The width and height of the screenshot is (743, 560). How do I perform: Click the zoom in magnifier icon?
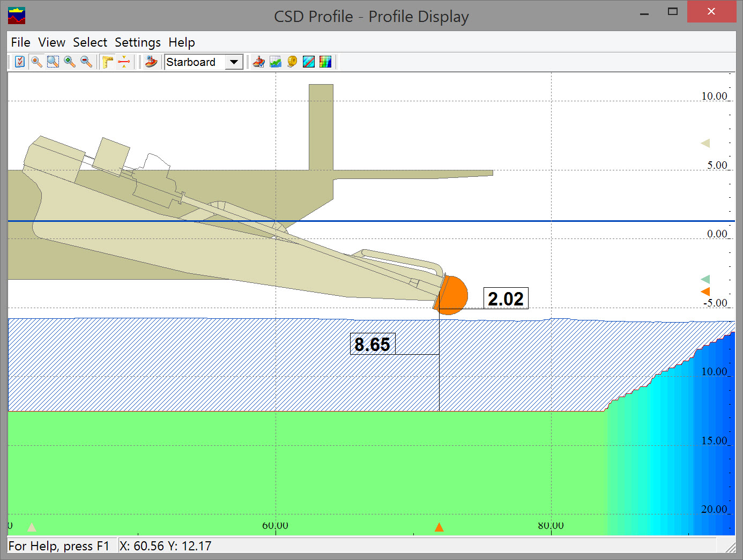coord(70,62)
